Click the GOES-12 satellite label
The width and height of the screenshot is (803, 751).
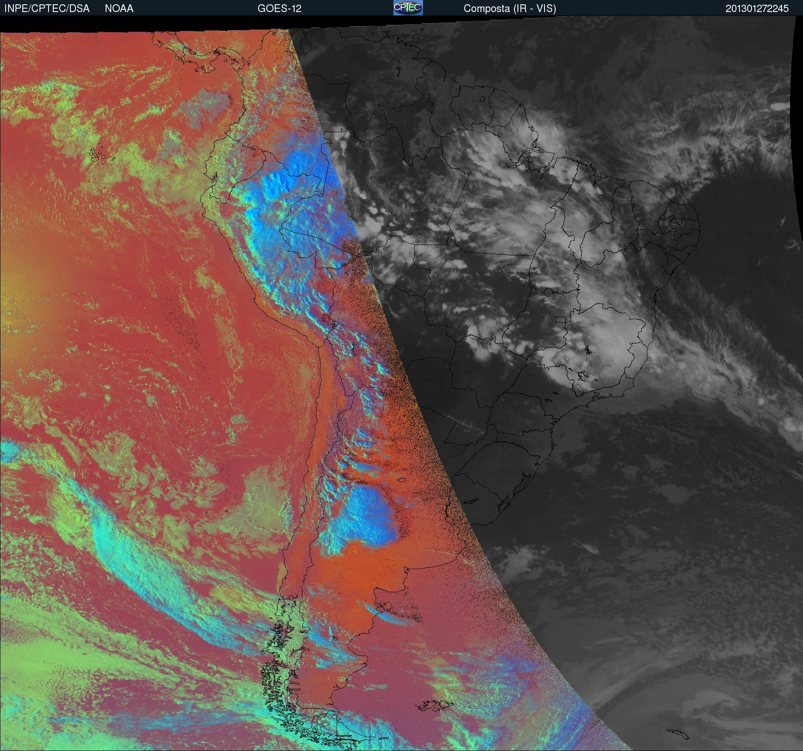(280, 9)
